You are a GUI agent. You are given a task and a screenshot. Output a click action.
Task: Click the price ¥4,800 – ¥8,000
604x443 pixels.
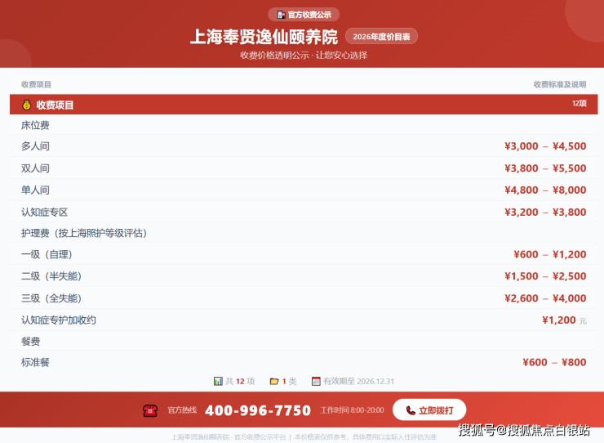(x=545, y=190)
